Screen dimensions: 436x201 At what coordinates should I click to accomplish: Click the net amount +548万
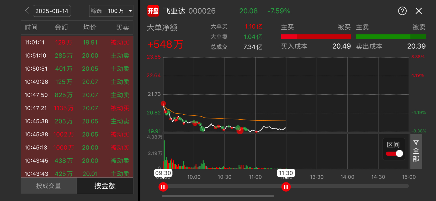tap(166, 44)
